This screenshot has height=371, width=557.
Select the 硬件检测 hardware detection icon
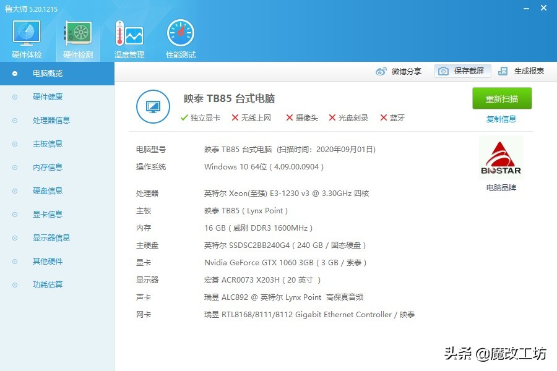(x=77, y=37)
